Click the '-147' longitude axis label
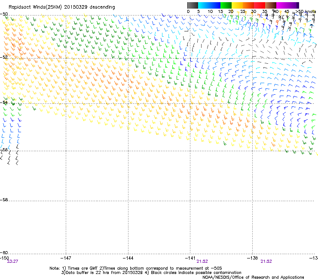 pos(66,258)
